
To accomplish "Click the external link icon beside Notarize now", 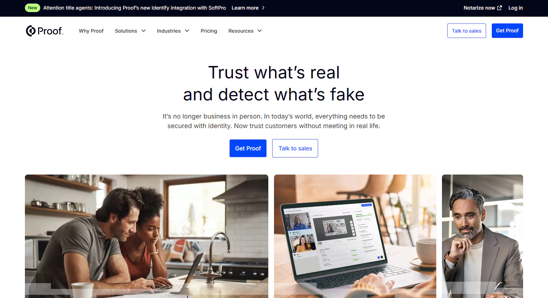I will 499,8.
